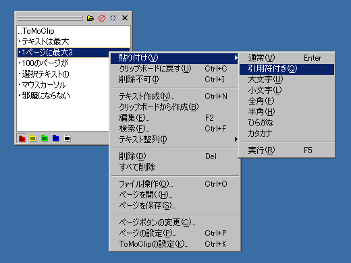Select list item '選択テキストの'
The image size is (351, 263).
pyautogui.click(x=63, y=74)
